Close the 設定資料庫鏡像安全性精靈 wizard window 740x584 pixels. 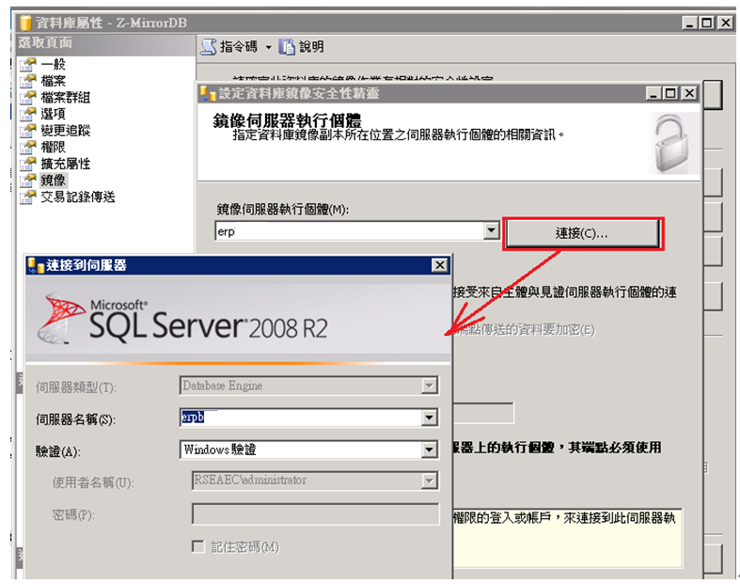[x=689, y=93]
